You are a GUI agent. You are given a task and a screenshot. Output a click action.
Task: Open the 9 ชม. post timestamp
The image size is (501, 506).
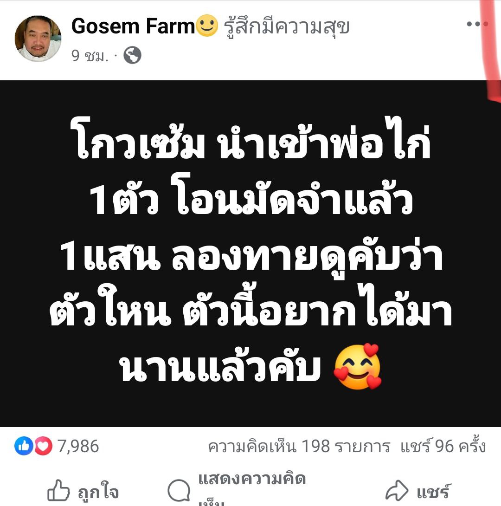(x=90, y=56)
